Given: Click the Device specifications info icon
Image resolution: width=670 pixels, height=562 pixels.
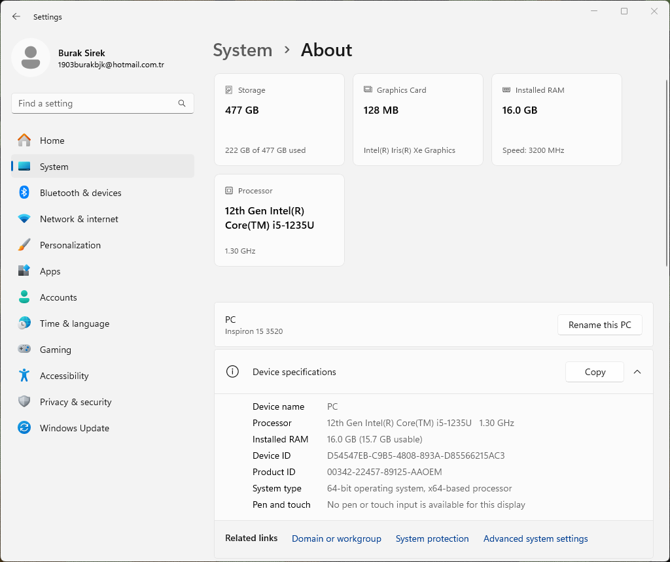Looking at the screenshot, I should 232,372.
